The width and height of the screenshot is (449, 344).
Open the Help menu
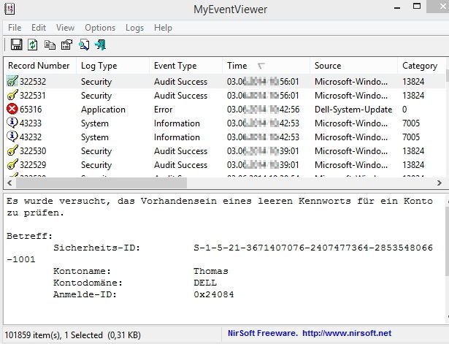163,28
